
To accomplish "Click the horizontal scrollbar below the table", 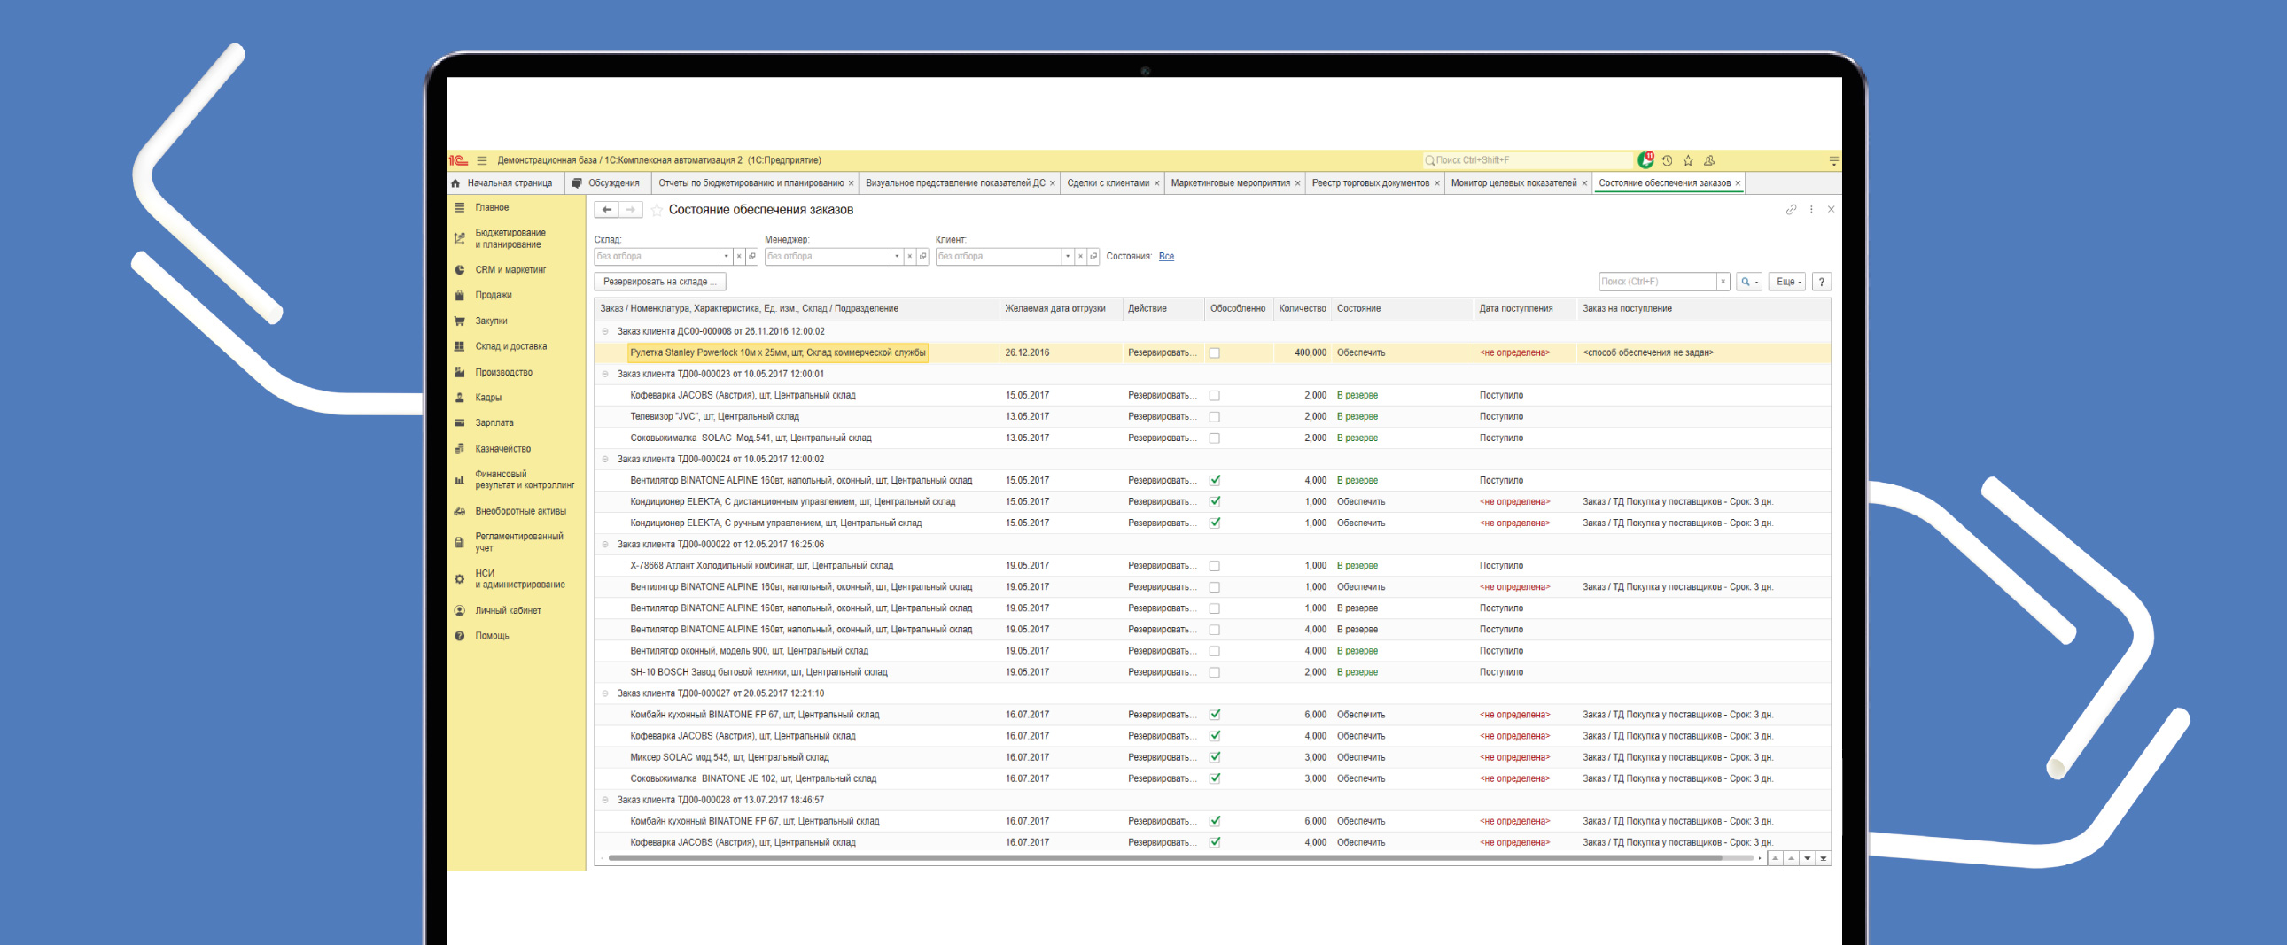I will click(x=1163, y=858).
